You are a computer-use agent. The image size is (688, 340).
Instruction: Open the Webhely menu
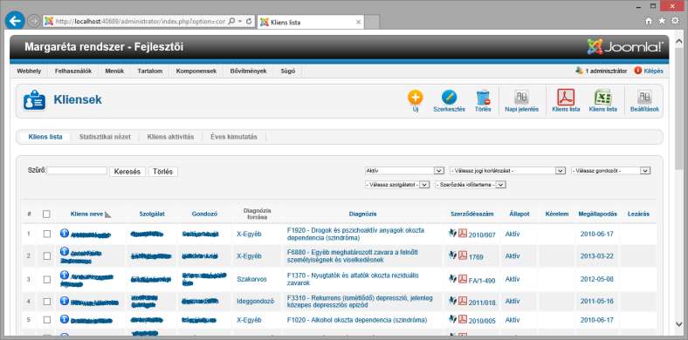[x=29, y=71]
